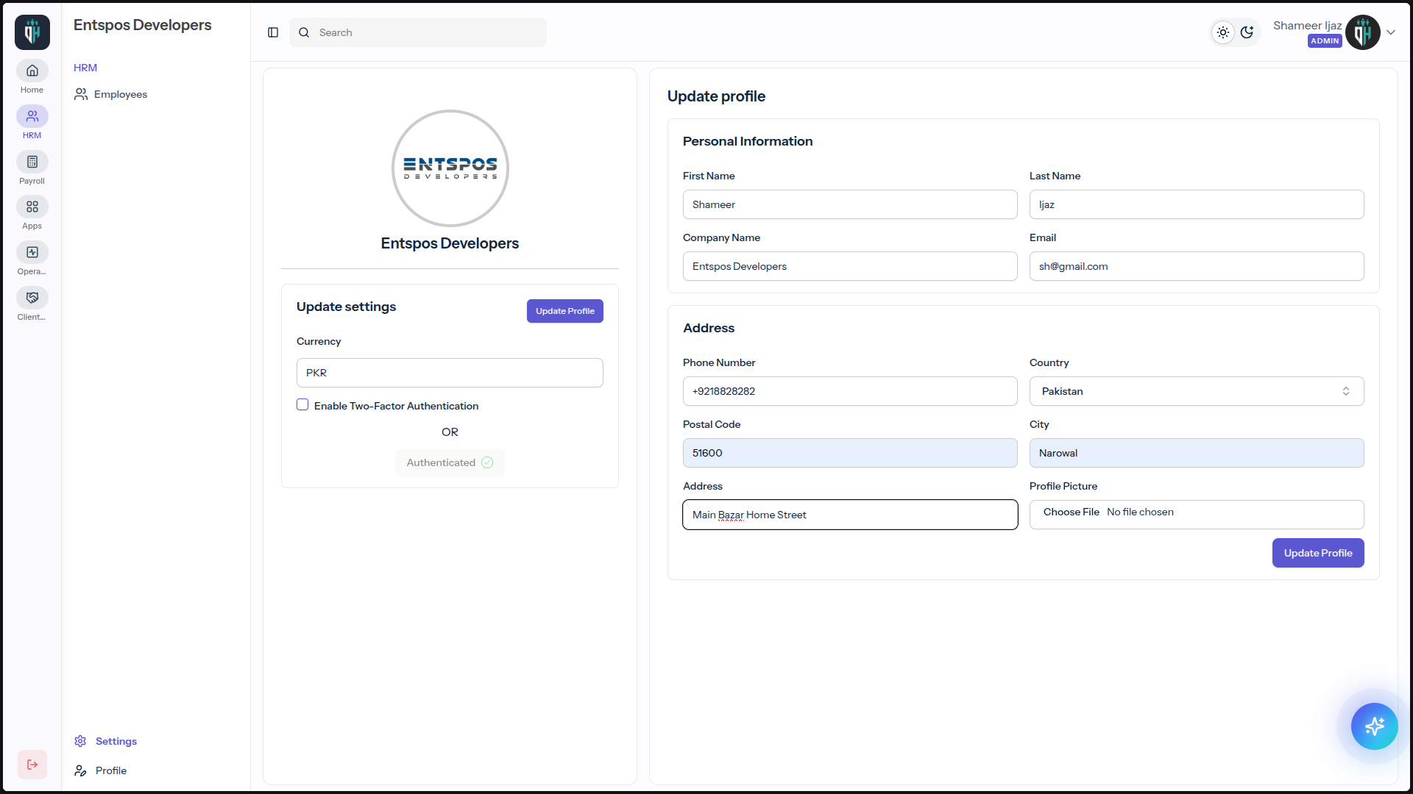Click the HRM section heading
Image resolution: width=1413 pixels, height=794 pixels.
tap(85, 68)
